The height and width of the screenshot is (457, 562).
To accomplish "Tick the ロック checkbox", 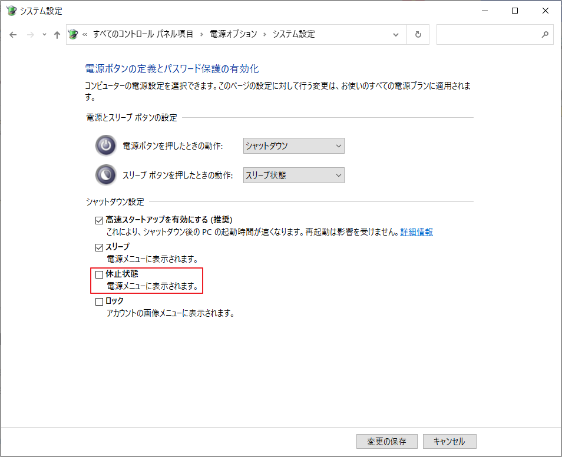I will (x=99, y=302).
